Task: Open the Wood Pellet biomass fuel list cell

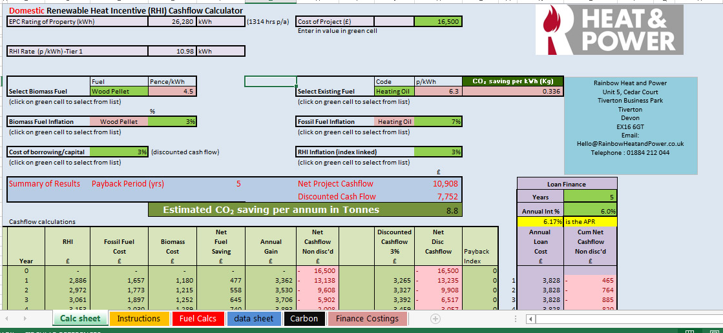Action: point(119,92)
